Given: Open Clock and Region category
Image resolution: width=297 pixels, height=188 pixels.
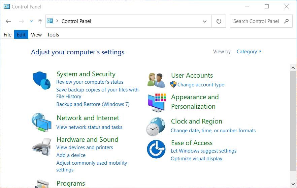Looking at the screenshot, I should 196,122.
